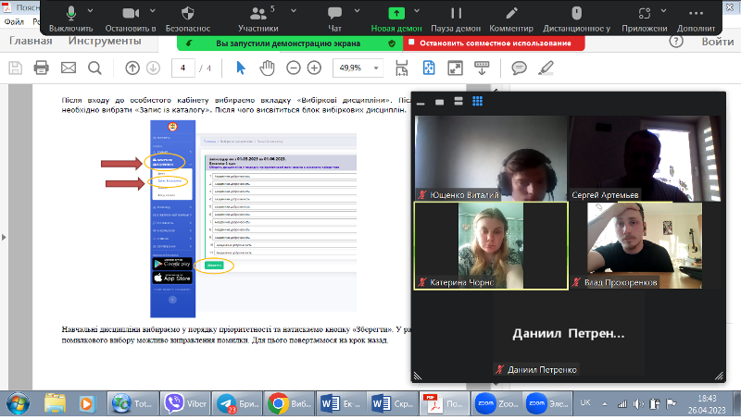The image size is (741, 420).
Task: Click the zoom out minus icon
Action: [x=293, y=68]
